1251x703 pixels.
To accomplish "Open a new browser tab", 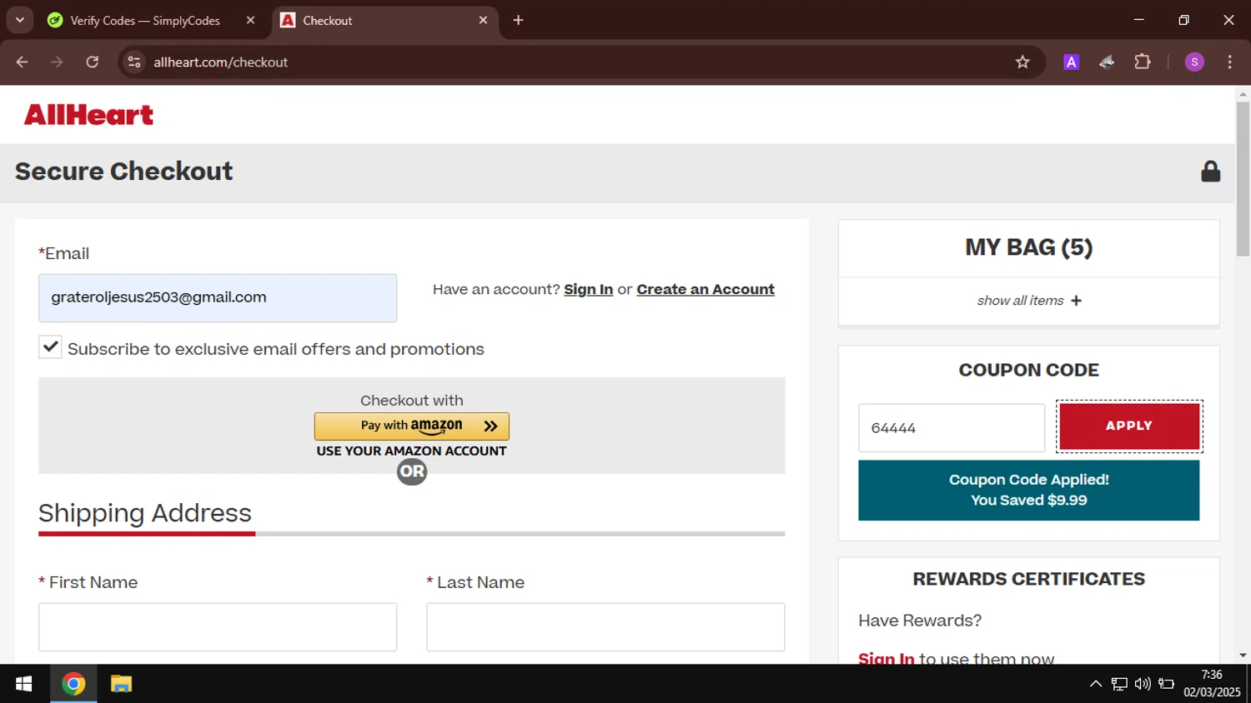I will [518, 20].
